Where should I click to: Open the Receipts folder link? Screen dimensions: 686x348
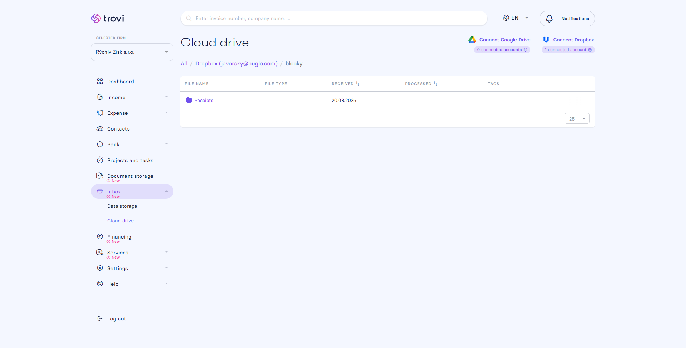[204, 101]
